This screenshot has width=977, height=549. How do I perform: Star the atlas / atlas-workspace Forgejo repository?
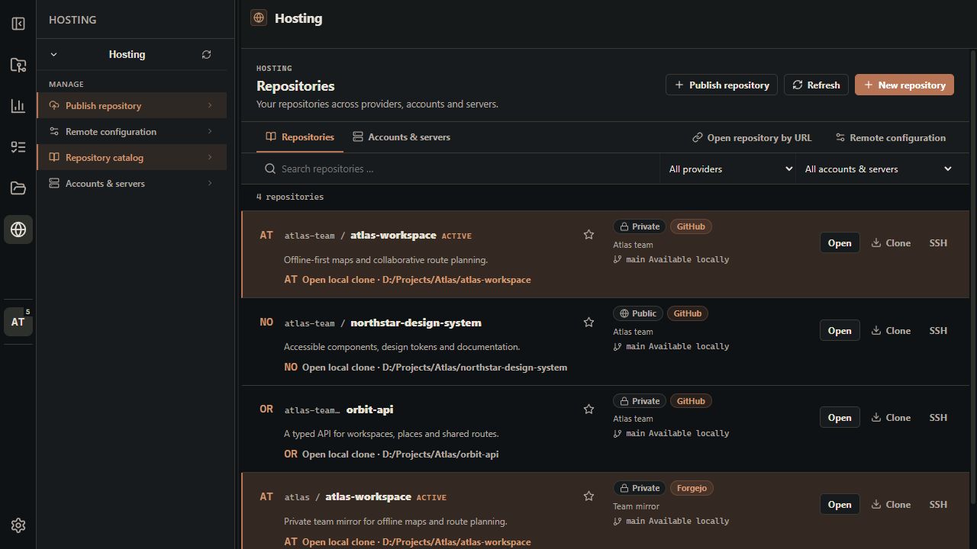pos(588,496)
